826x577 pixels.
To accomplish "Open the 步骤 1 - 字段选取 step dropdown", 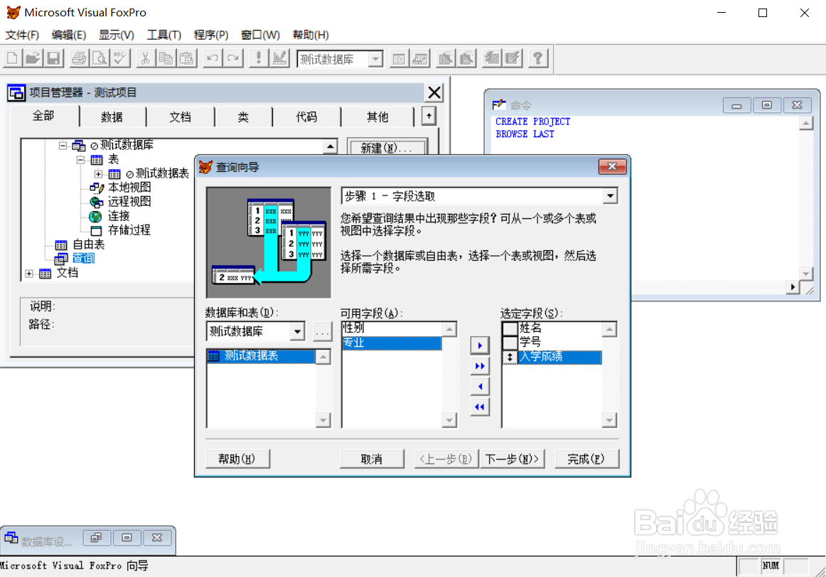I will [610, 196].
